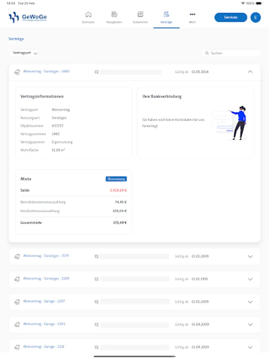Viewport: 269px width, 359px height.
Task: Open Mietvertrag - Sonstiges - 2289 link
Action: 46,278
